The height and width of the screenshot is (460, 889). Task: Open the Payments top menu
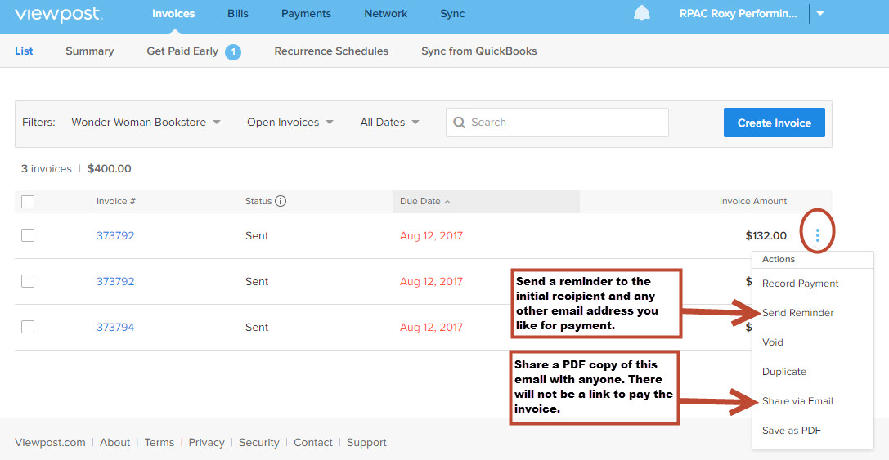tap(306, 14)
